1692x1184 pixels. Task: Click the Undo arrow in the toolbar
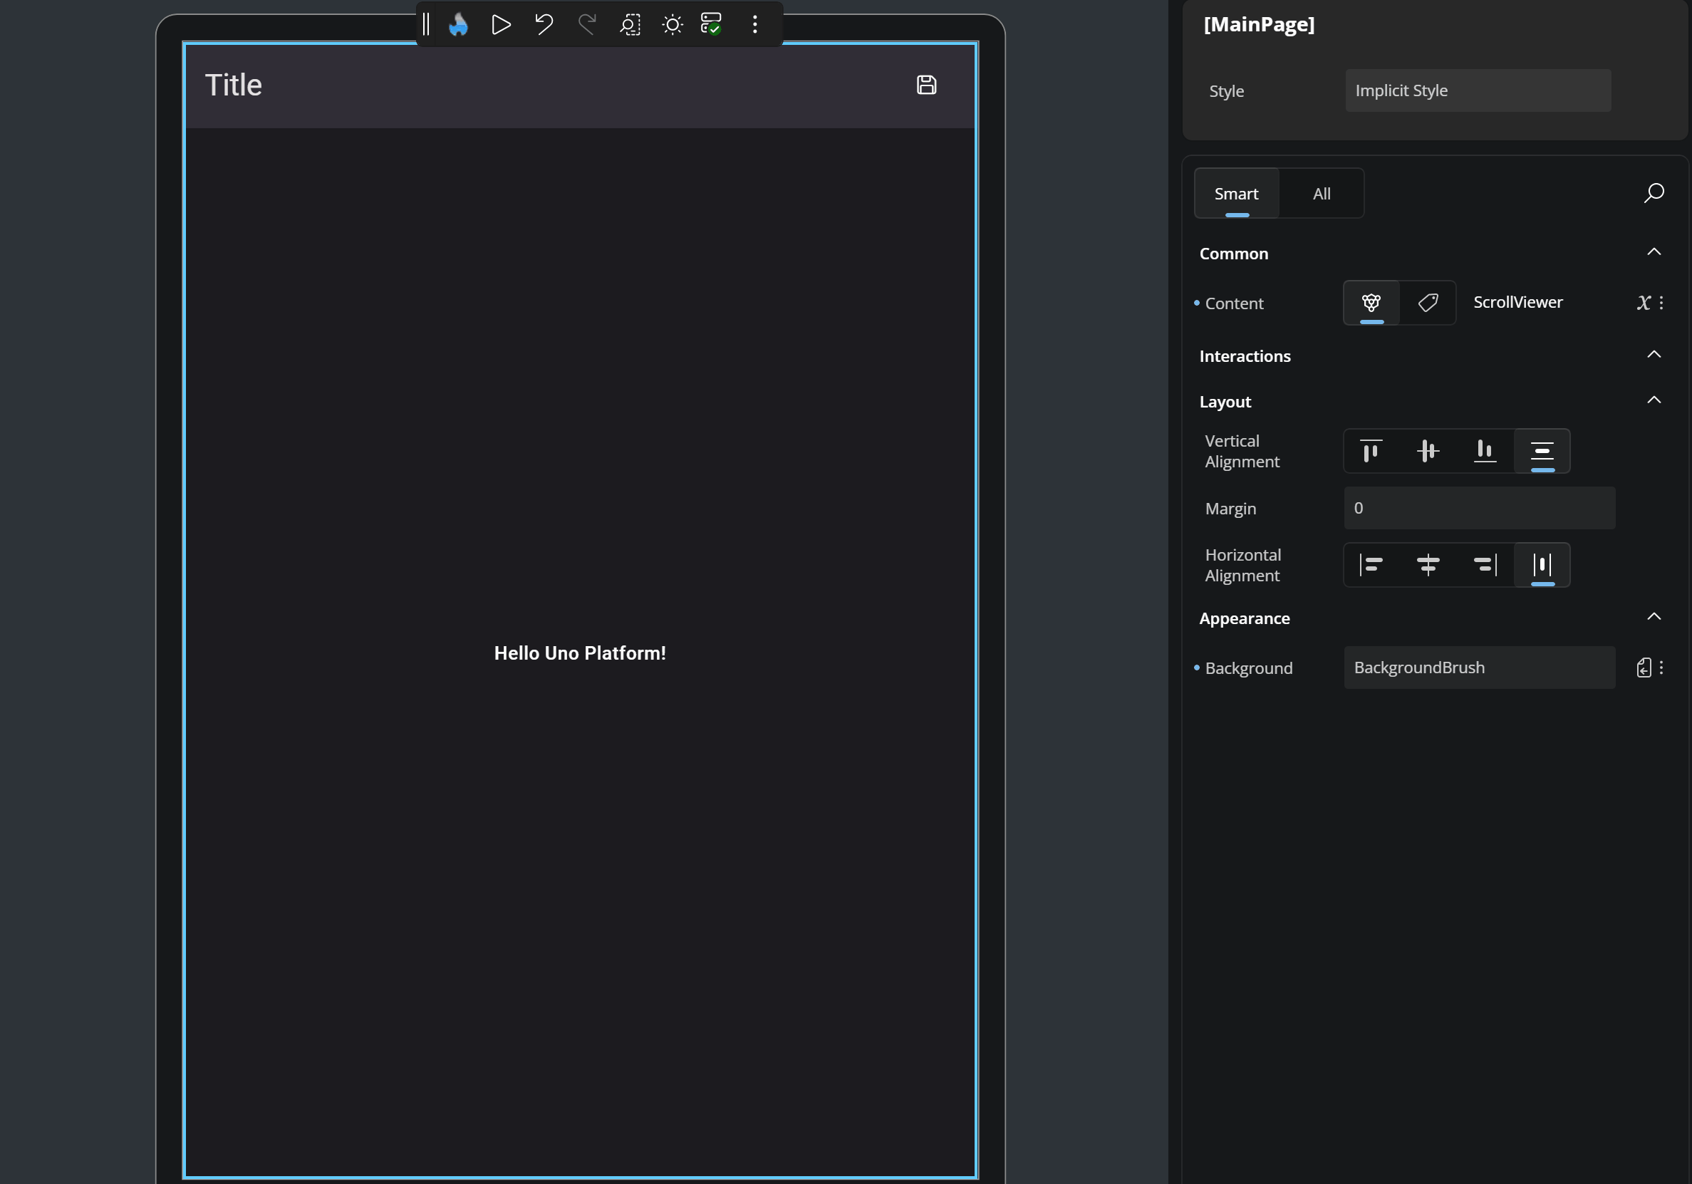543,24
